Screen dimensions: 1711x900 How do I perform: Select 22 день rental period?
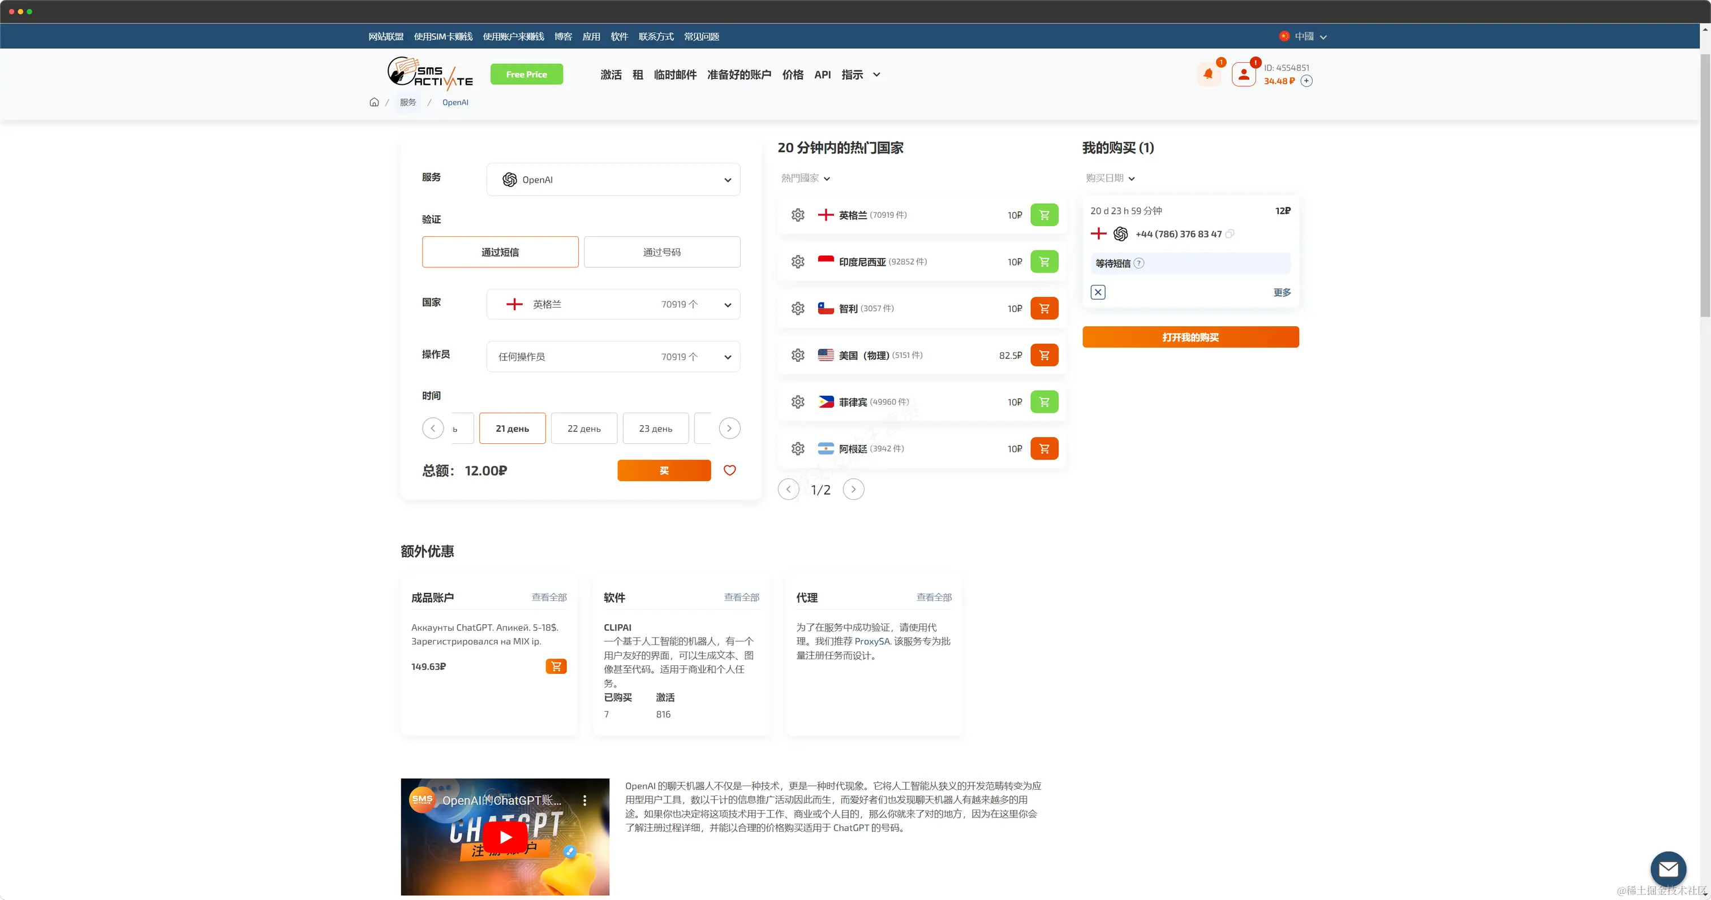coord(584,429)
